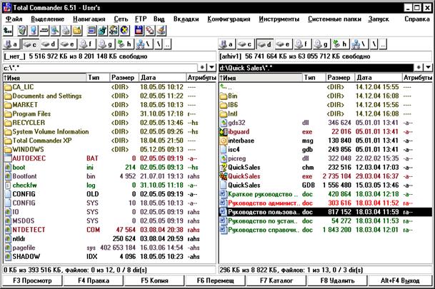This screenshot has width=435, height=289.
Task: Click the F8 Удалить button
Action: coord(337,280)
